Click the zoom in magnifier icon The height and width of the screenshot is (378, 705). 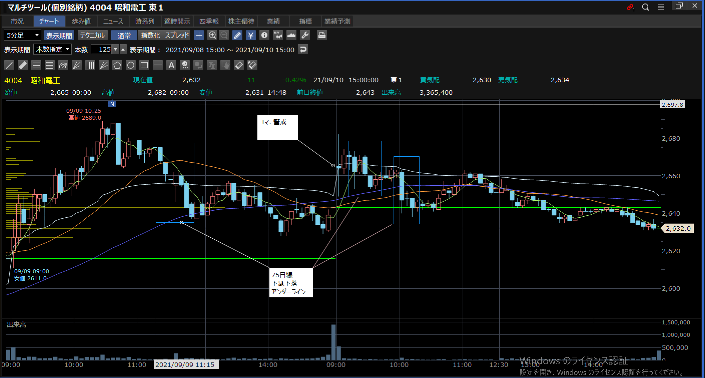(212, 35)
